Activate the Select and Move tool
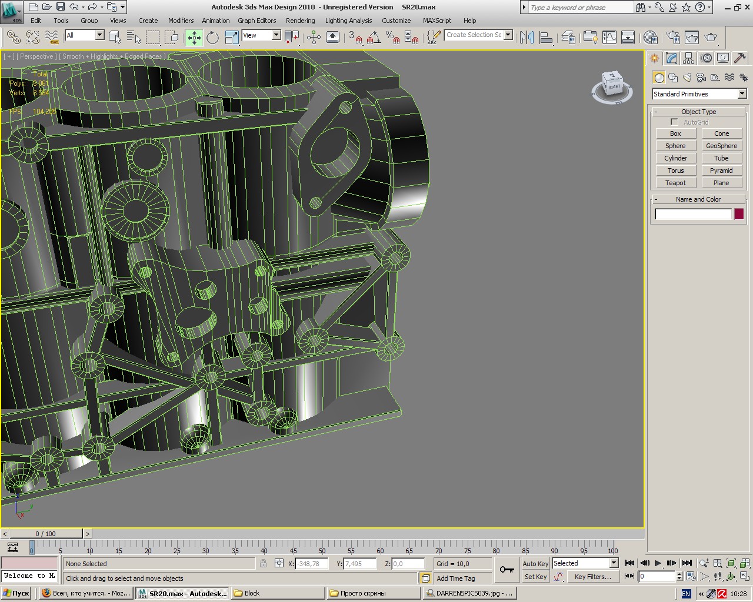Screen dimensions: 753x602 194,38
